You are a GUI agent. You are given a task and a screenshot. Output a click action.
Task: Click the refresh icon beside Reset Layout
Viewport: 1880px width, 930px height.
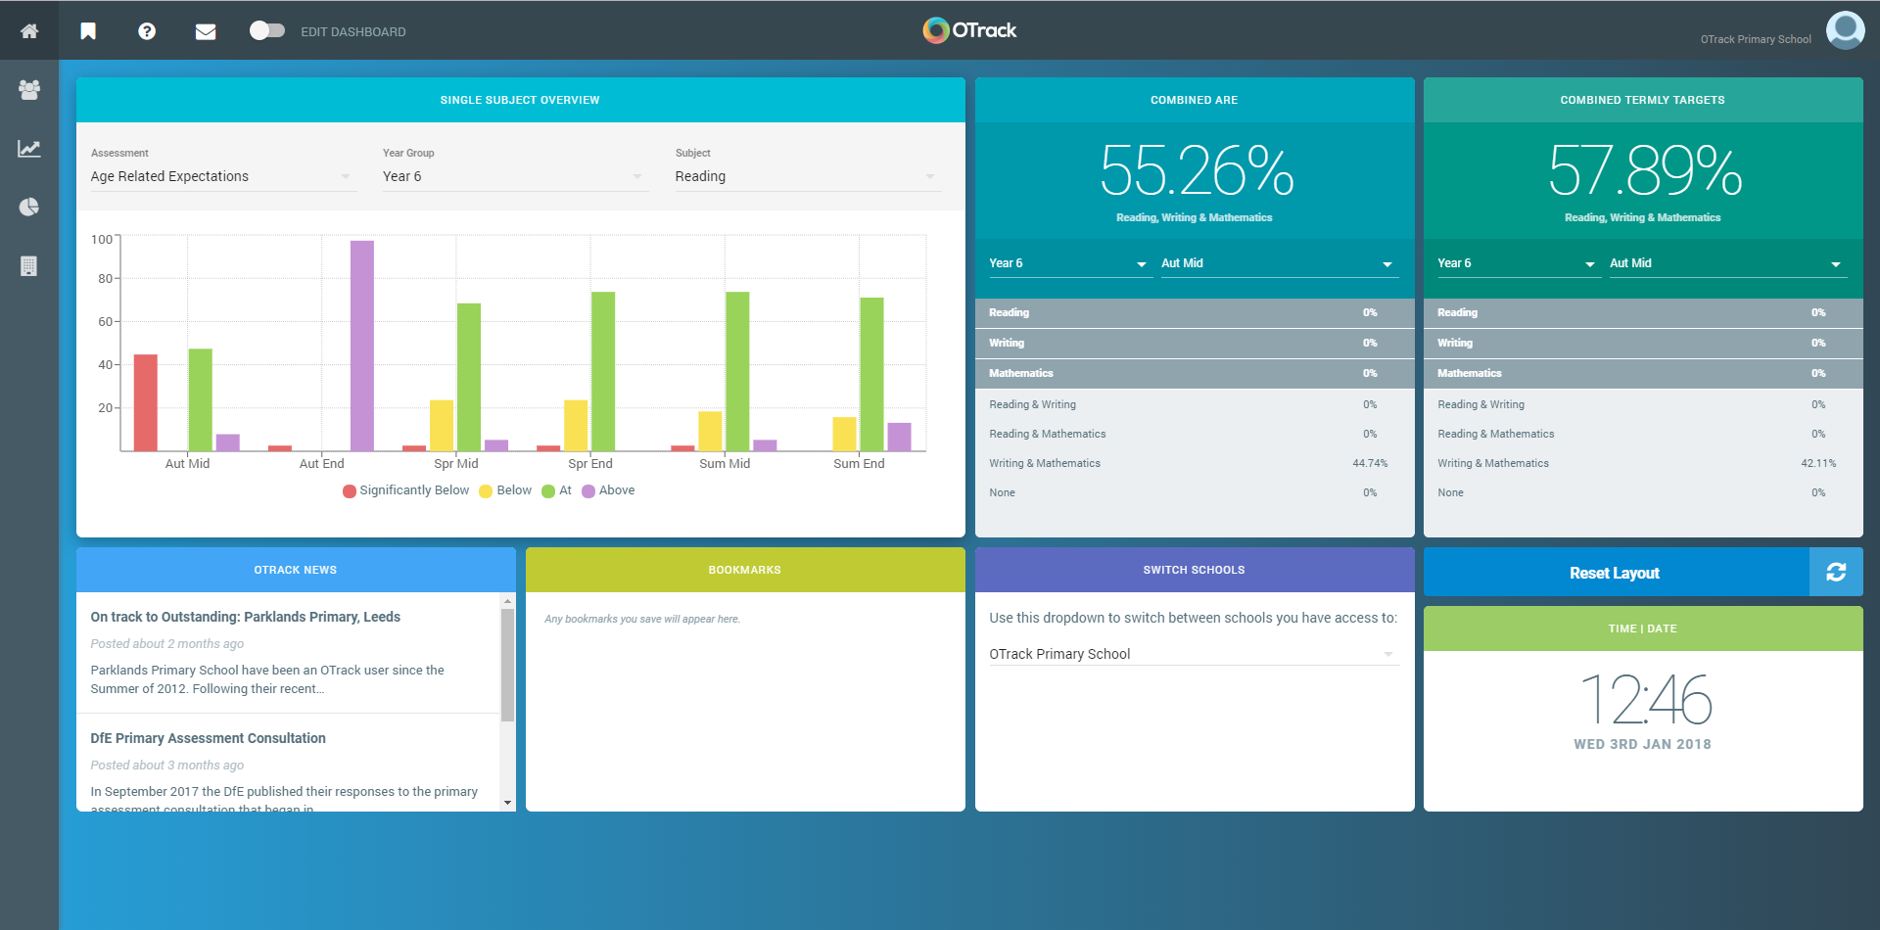[1836, 573]
